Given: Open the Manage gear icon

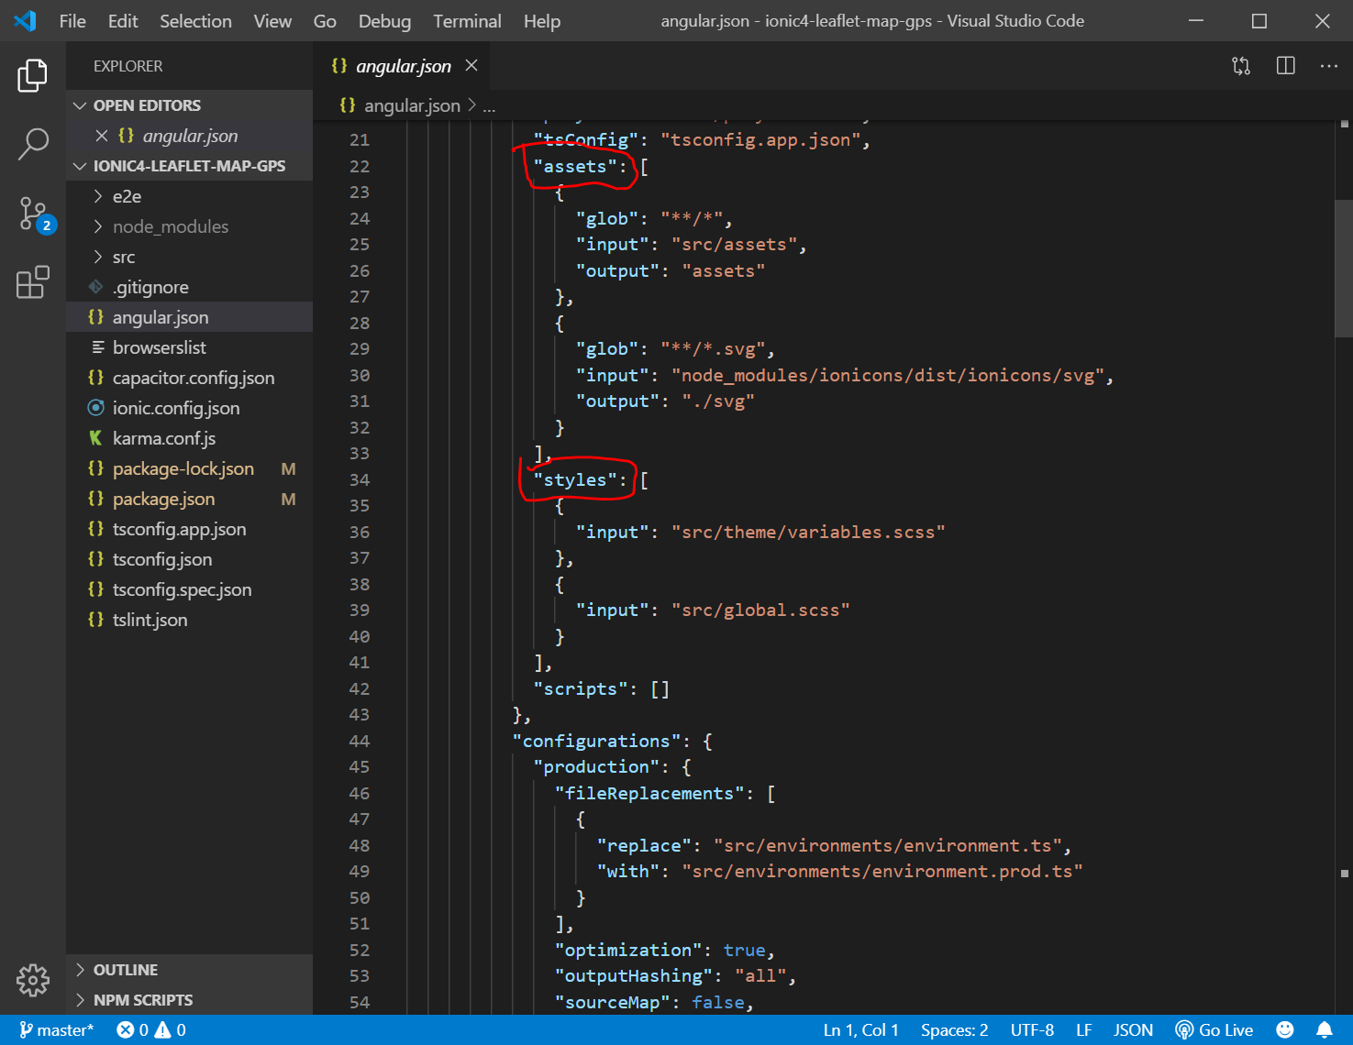Looking at the screenshot, I should 33,980.
